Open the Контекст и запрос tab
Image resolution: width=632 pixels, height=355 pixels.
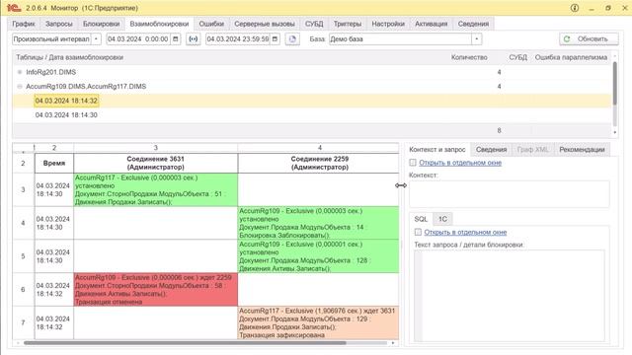pos(437,149)
